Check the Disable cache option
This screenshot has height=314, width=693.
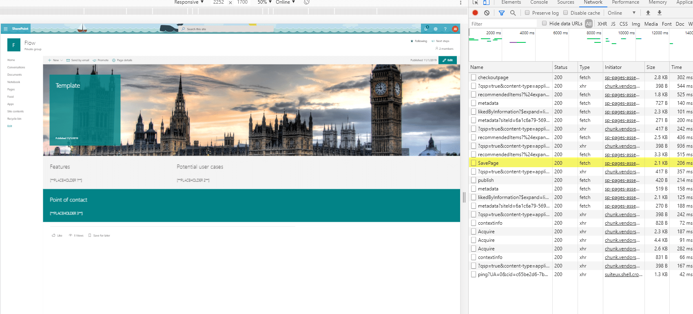click(566, 13)
